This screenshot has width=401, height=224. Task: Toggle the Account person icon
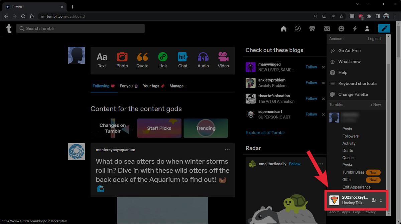tap(367, 29)
